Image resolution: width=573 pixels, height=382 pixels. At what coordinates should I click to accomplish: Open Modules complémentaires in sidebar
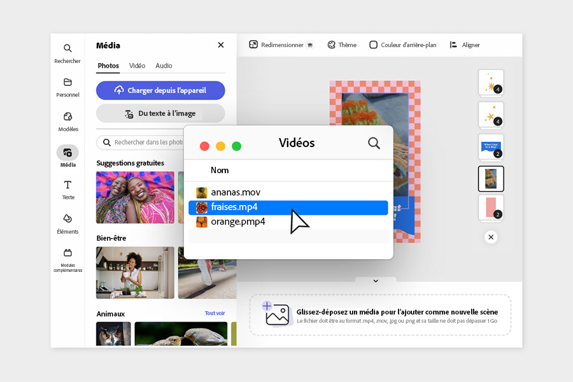pyautogui.click(x=67, y=260)
